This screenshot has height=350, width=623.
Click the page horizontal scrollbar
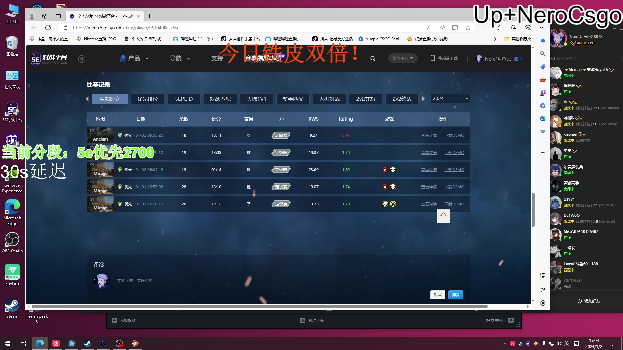tap(260, 306)
